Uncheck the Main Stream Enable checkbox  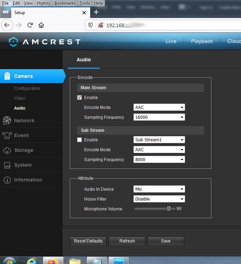click(79, 98)
